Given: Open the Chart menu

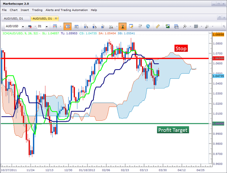Looking at the screenshot, I should [13, 10].
